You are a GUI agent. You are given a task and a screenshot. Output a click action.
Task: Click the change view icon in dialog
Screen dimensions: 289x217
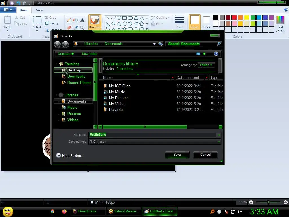pos(198,54)
